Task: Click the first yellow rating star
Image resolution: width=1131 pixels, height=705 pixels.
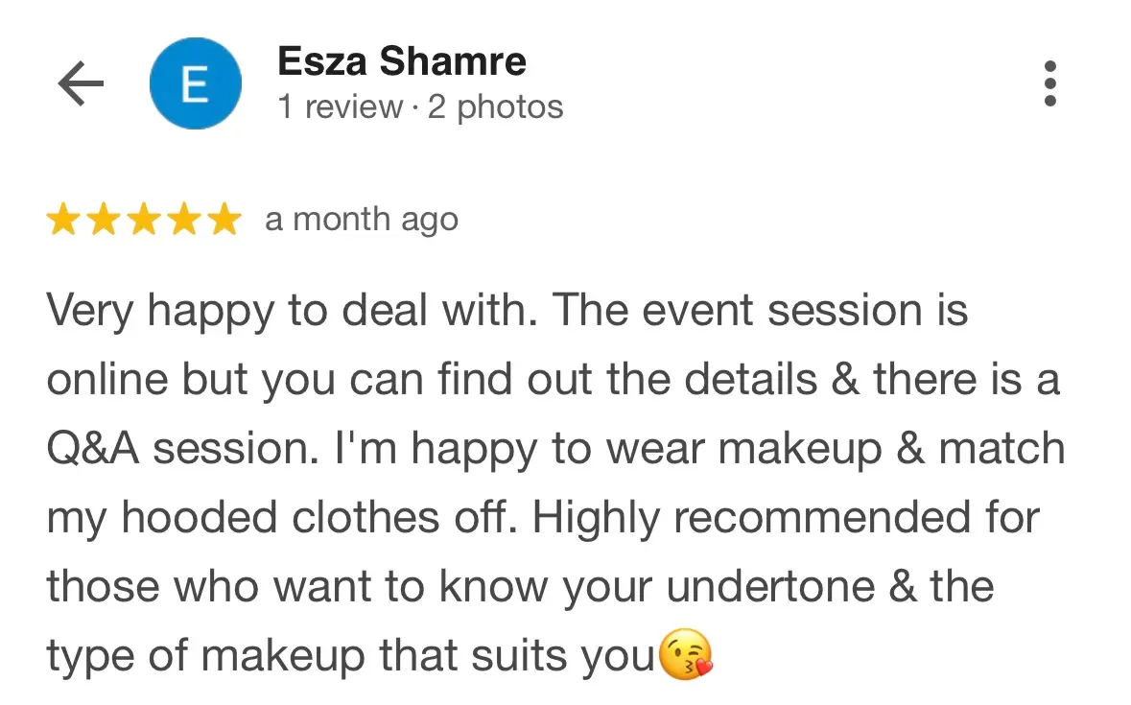Action: point(63,221)
